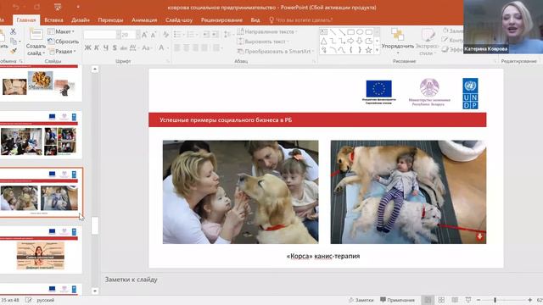Click the Cut scissors icon
The height and width of the screenshot is (305, 543).
tap(14, 32)
